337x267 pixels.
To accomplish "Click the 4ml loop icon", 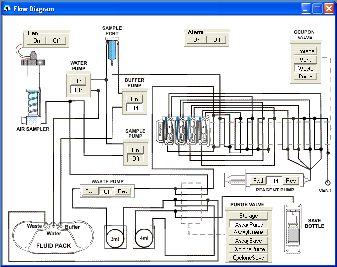I will 144,238.
